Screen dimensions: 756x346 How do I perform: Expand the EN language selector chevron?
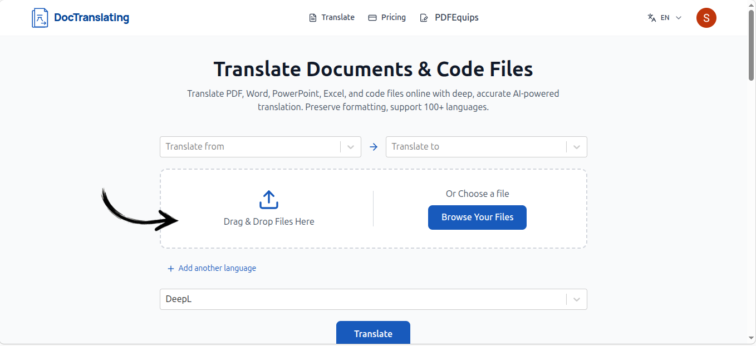tap(679, 18)
